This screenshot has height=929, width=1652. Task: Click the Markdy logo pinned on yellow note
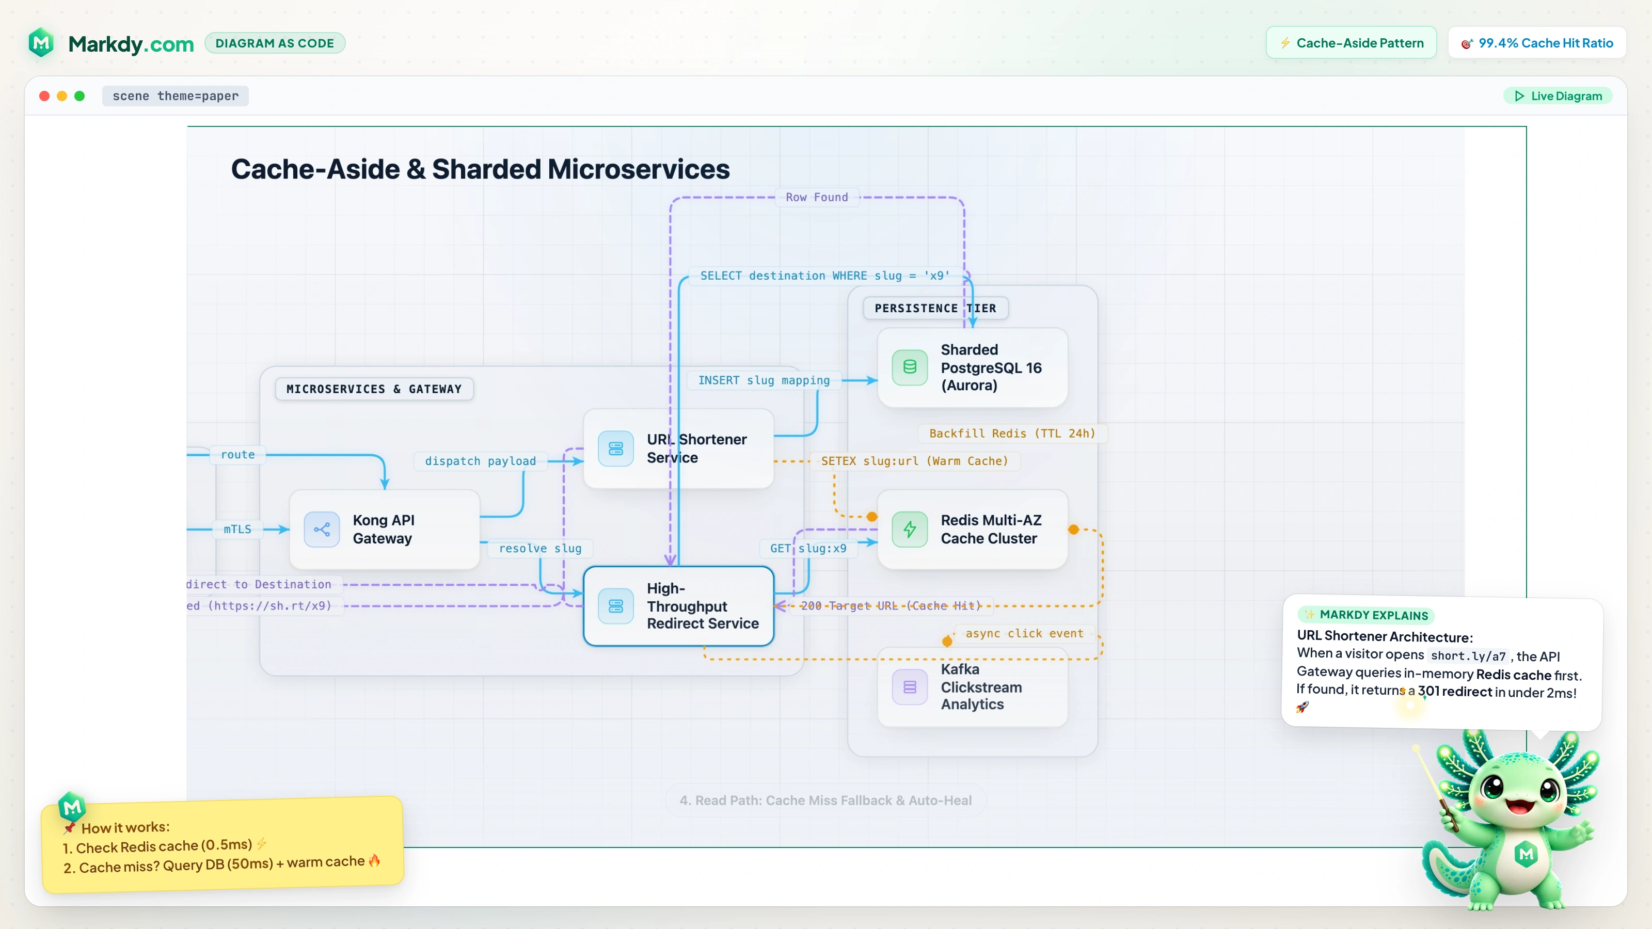tap(72, 807)
